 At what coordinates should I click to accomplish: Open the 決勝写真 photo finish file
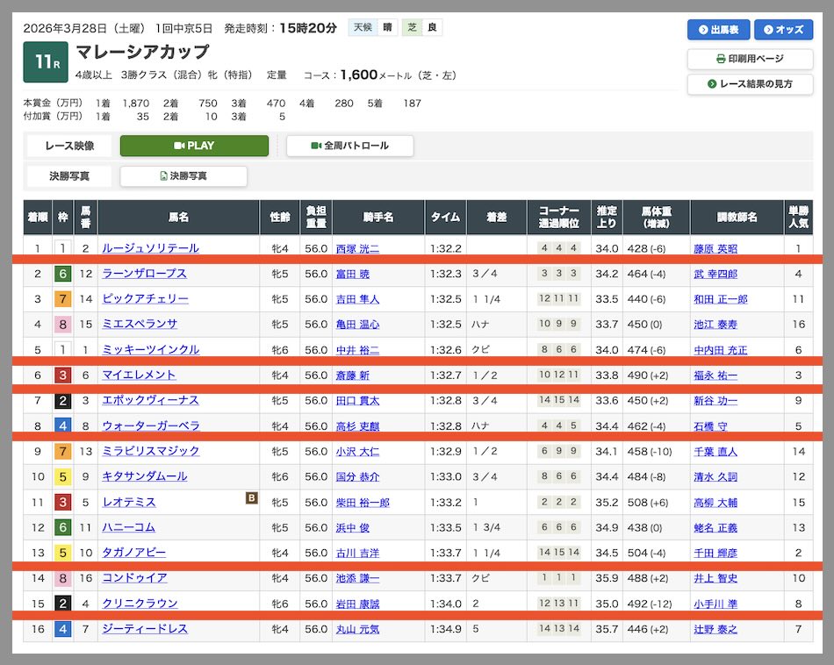click(x=183, y=176)
